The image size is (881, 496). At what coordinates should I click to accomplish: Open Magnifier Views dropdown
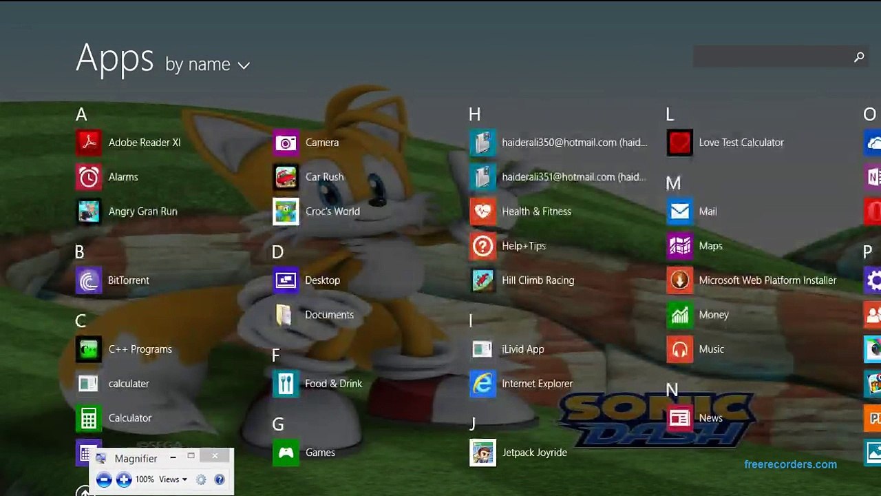click(x=173, y=479)
